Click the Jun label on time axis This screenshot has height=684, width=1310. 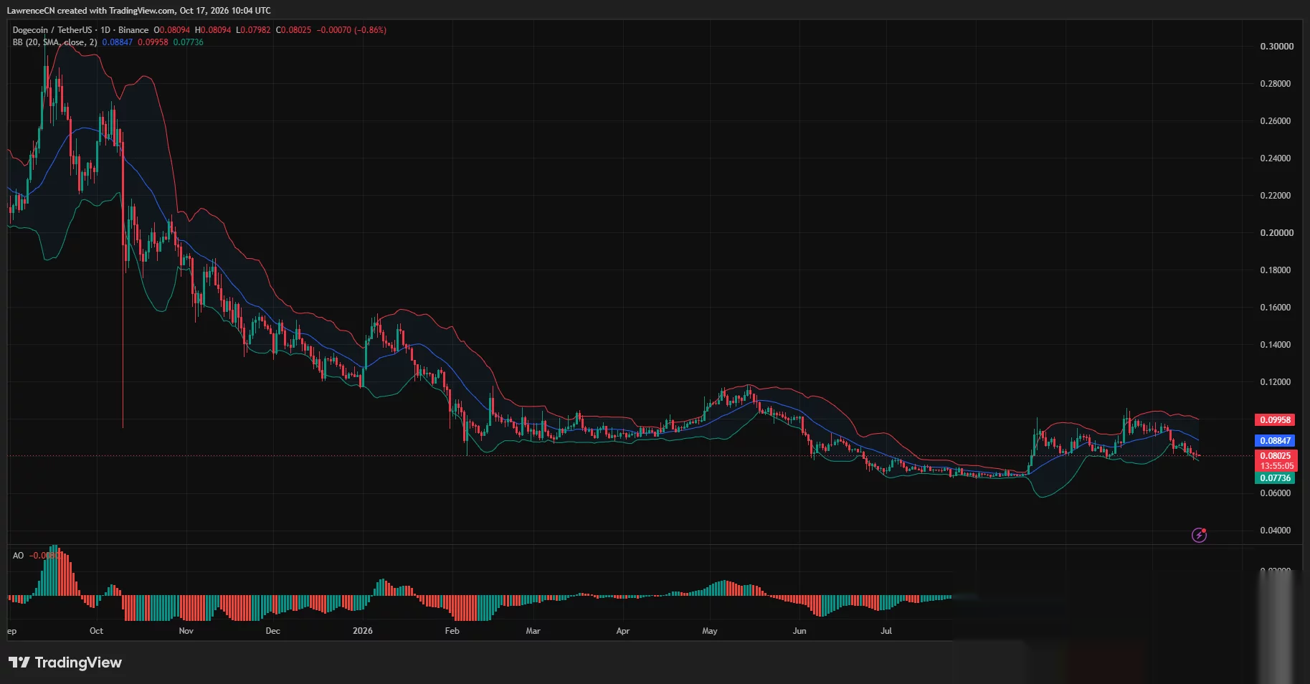pyautogui.click(x=799, y=631)
